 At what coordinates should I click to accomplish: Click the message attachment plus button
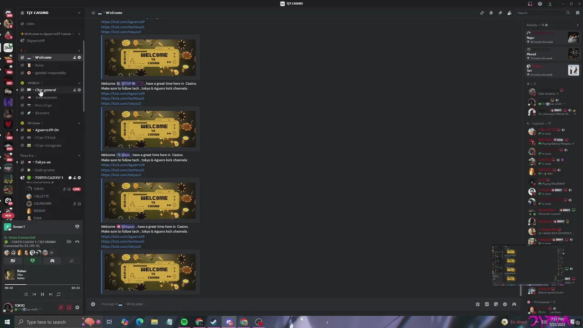93,304
